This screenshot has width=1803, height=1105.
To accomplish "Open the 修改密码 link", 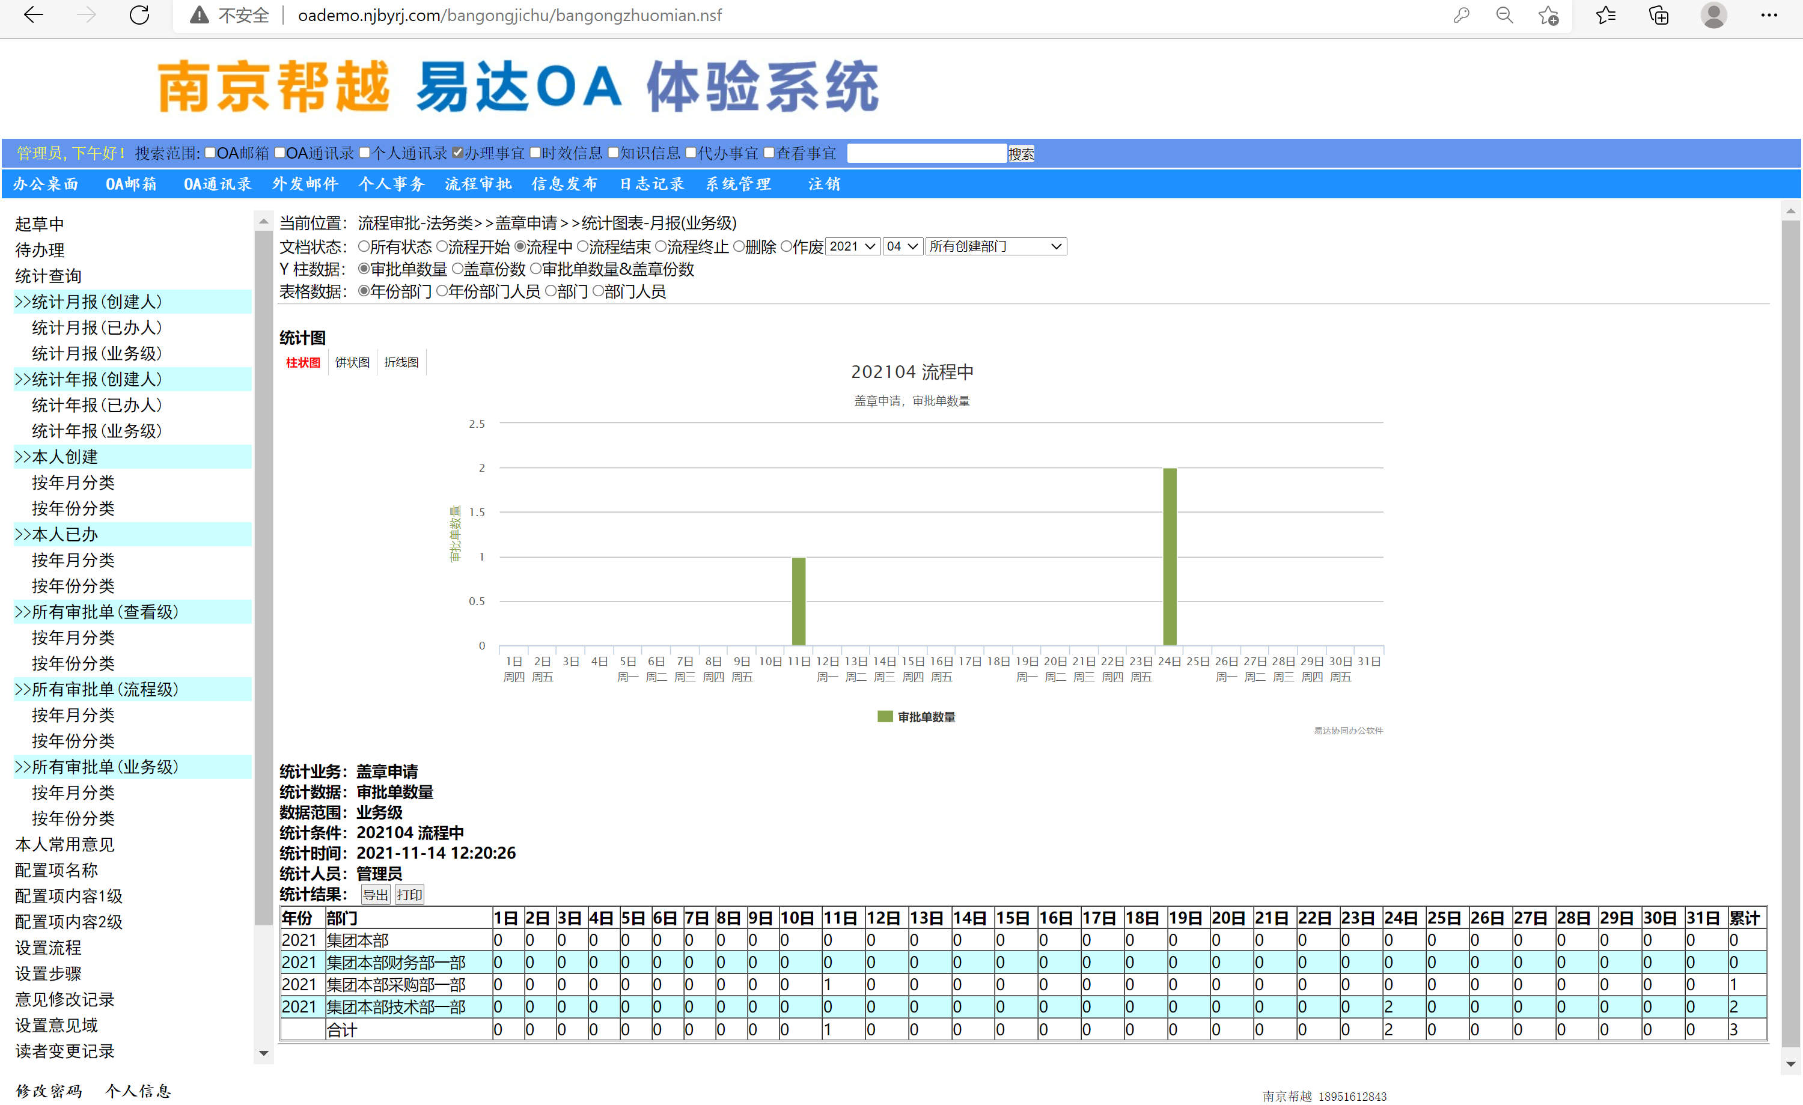I will (x=48, y=1091).
